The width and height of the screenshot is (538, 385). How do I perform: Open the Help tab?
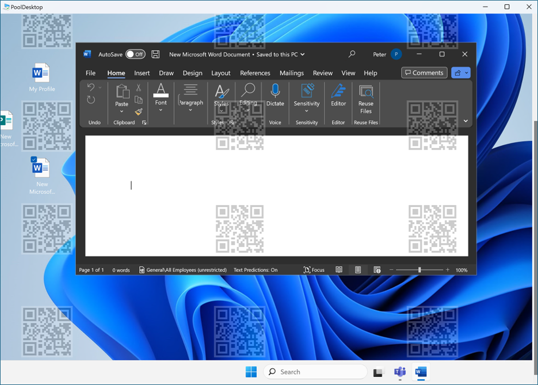[x=370, y=73]
